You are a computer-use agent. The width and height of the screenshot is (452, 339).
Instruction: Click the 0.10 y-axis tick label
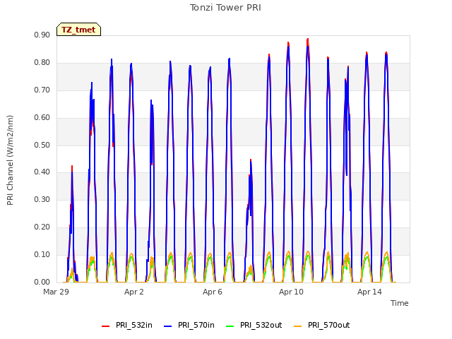point(42,254)
